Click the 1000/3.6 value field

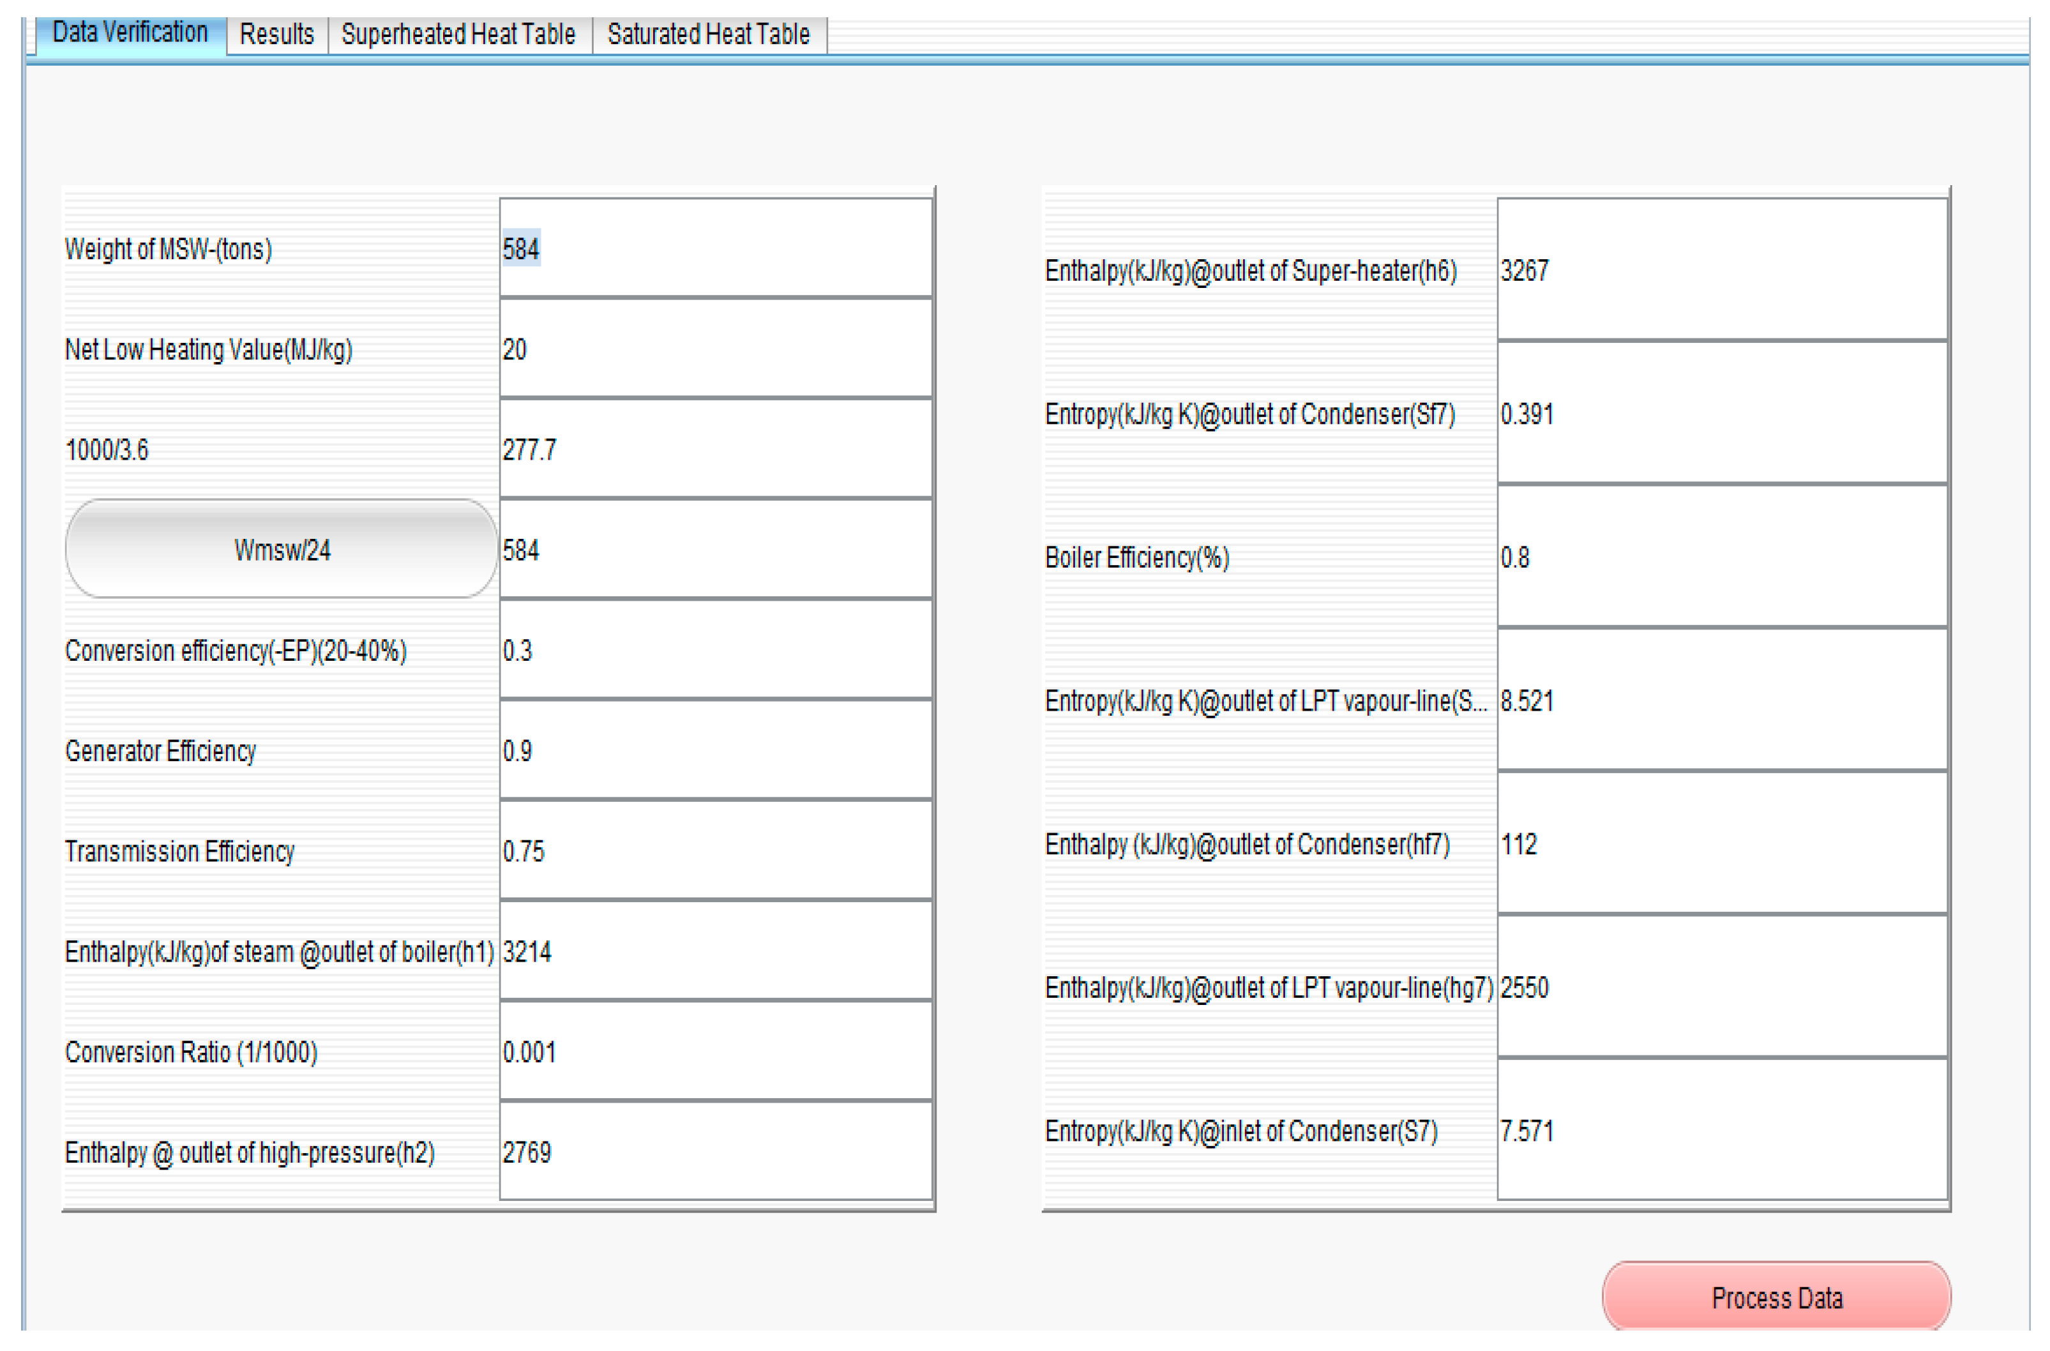(x=715, y=449)
